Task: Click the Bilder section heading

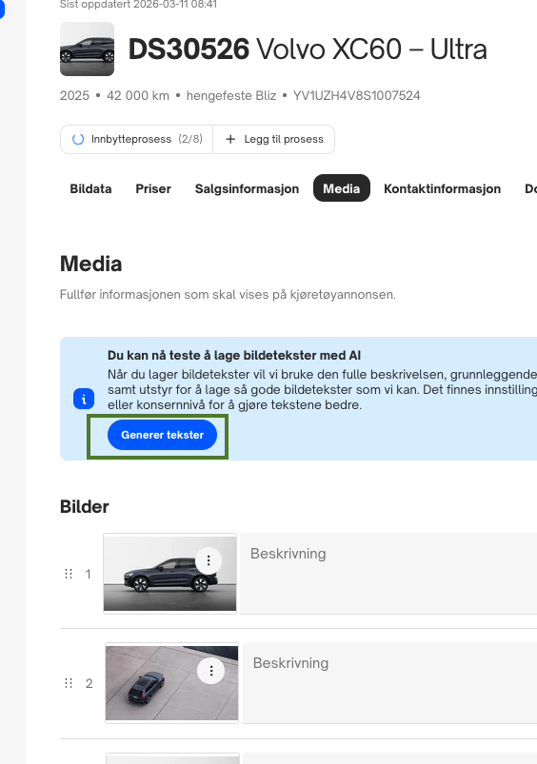Action: click(x=85, y=507)
